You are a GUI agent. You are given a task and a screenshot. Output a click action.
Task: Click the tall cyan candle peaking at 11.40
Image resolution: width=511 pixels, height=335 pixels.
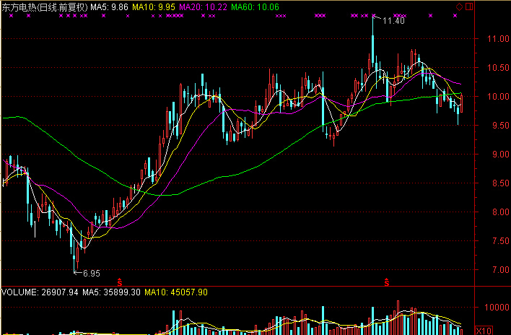point(373,43)
